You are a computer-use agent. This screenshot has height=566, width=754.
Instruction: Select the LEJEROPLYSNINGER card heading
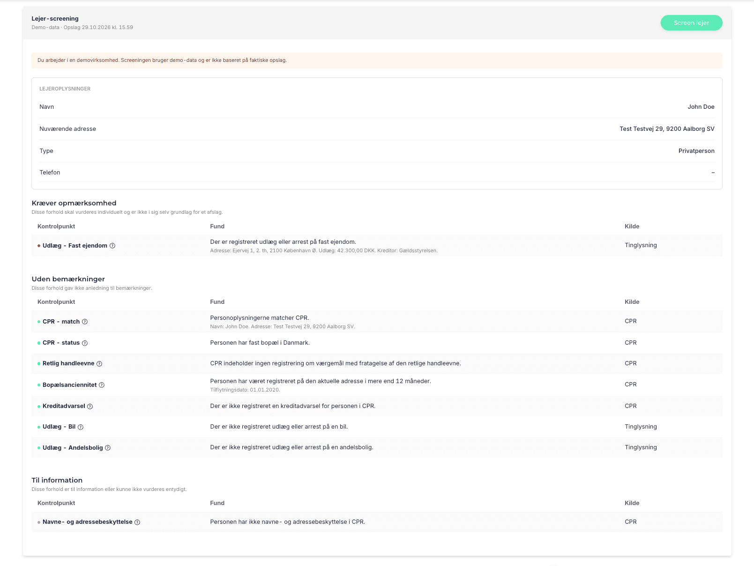65,89
